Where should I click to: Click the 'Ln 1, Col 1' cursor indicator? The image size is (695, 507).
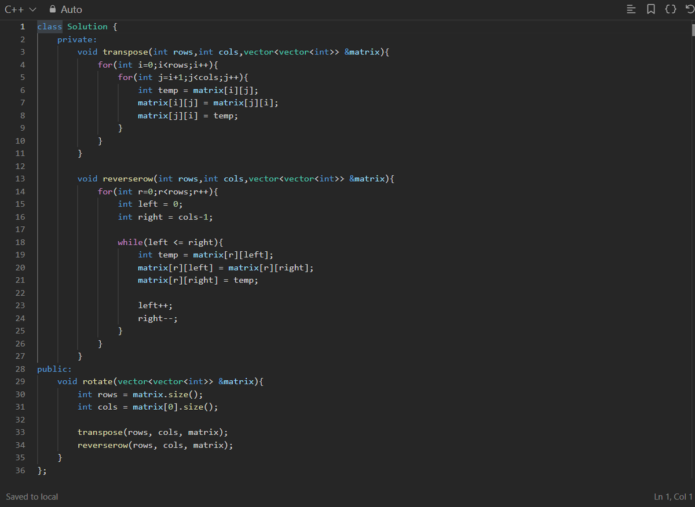[x=673, y=497]
